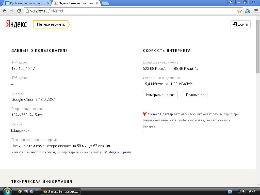
Task: Follow the настроить часы link
Action: [43, 152]
